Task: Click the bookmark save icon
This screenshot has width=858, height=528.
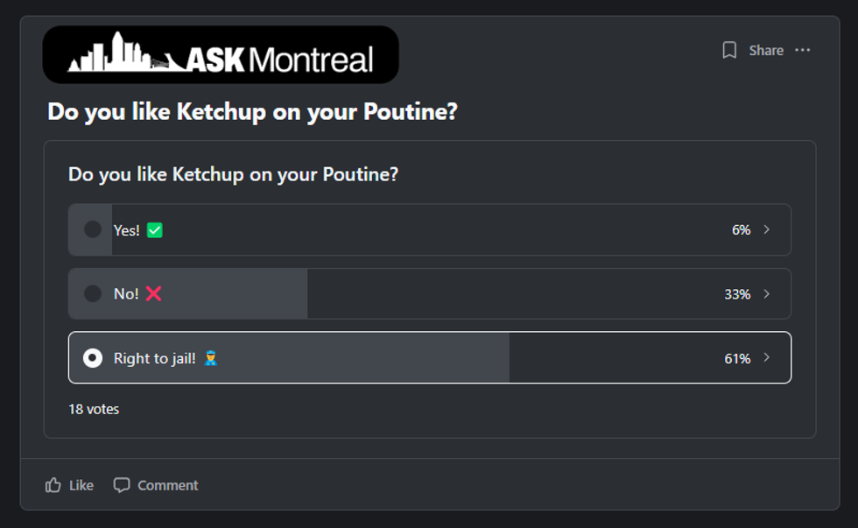Action: [729, 50]
